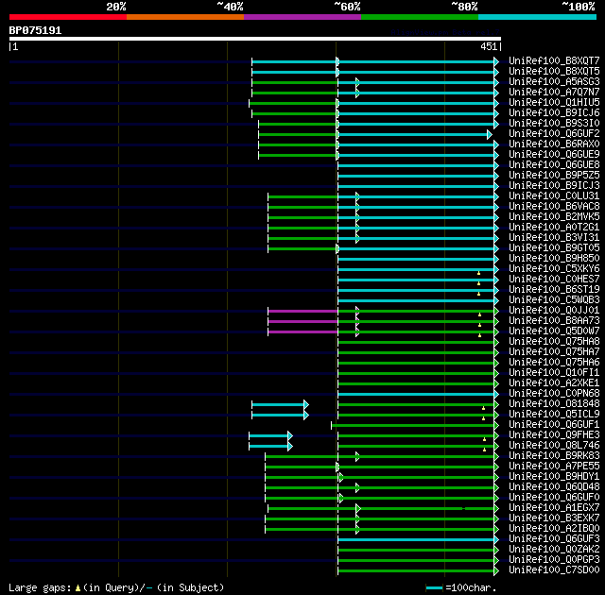Select UniRef100_B9HDY1 label

[x=554, y=477]
